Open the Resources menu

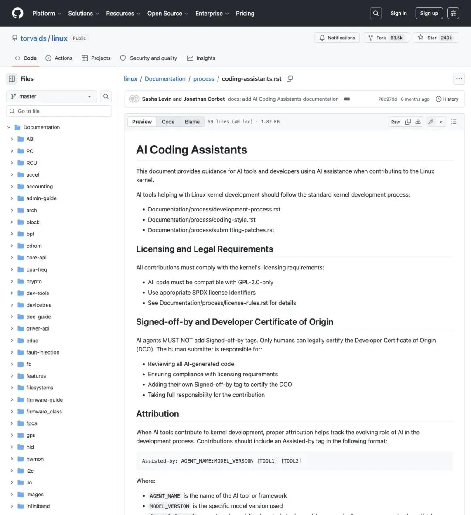(x=123, y=13)
